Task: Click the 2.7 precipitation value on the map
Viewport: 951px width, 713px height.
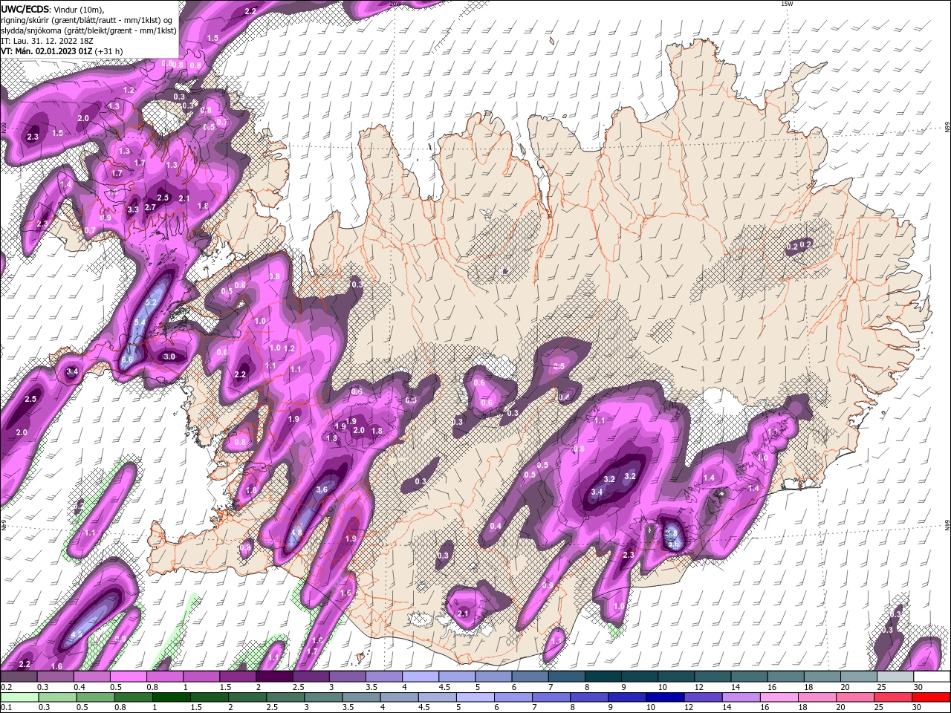Action: (x=150, y=208)
